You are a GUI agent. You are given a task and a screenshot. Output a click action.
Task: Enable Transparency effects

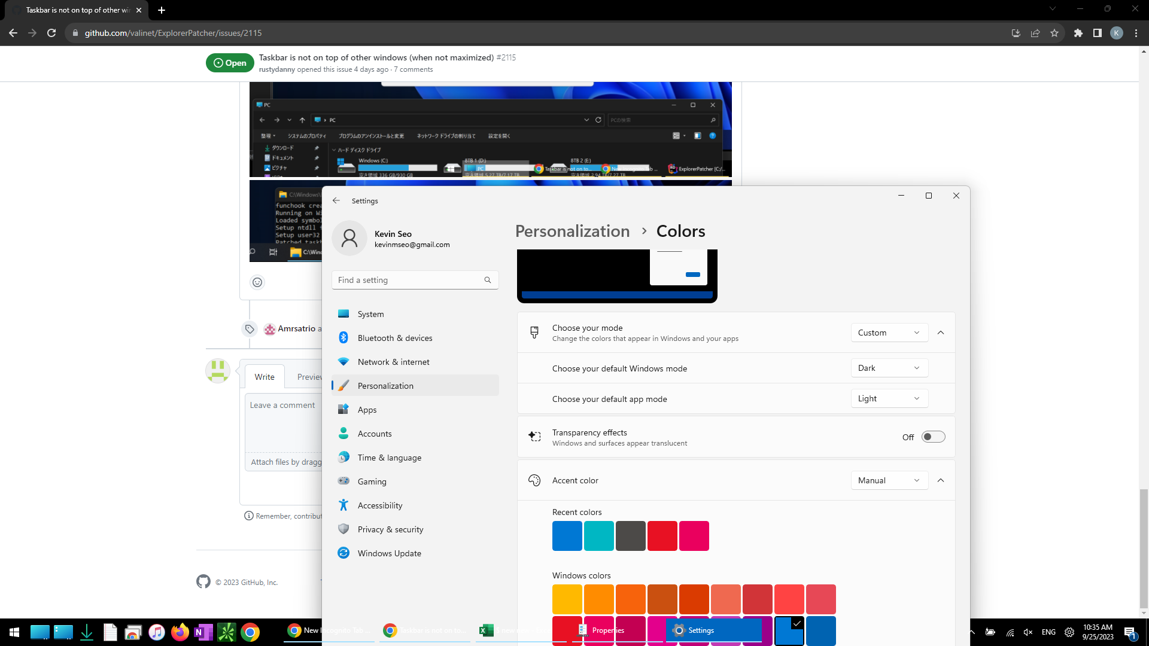pyautogui.click(x=932, y=437)
